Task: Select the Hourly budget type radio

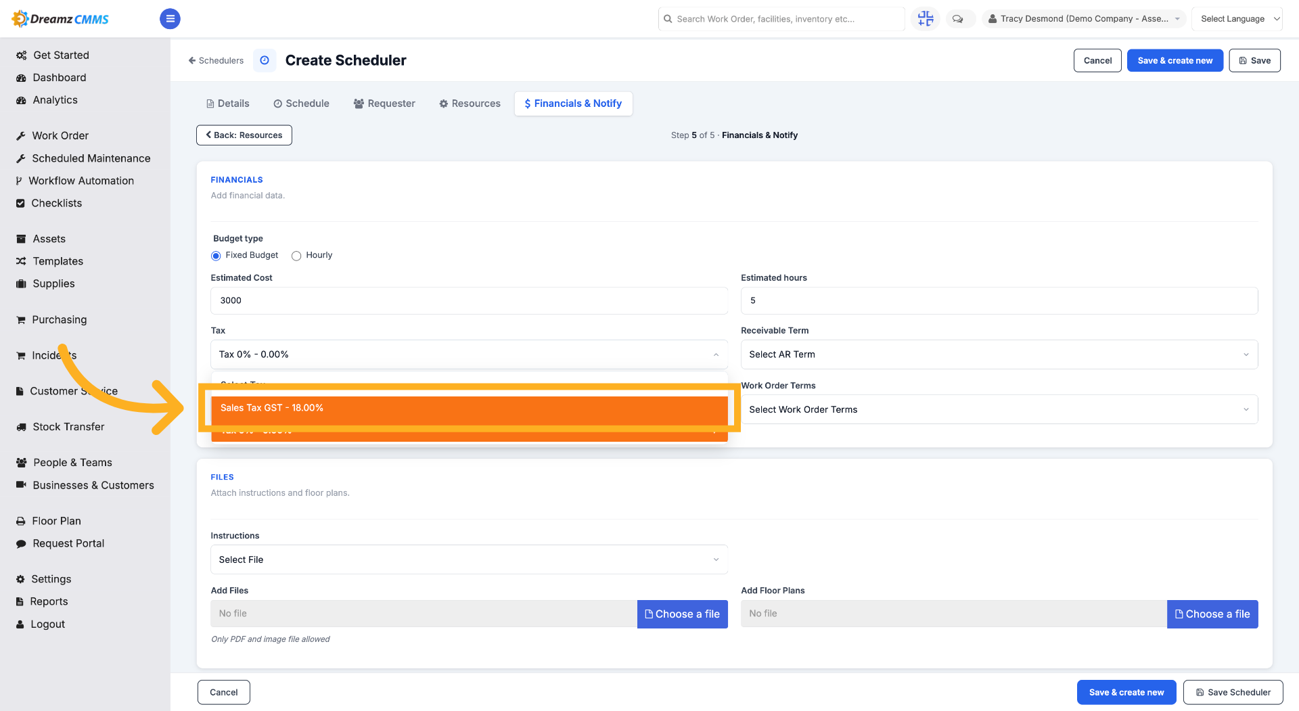Action: point(296,256)
